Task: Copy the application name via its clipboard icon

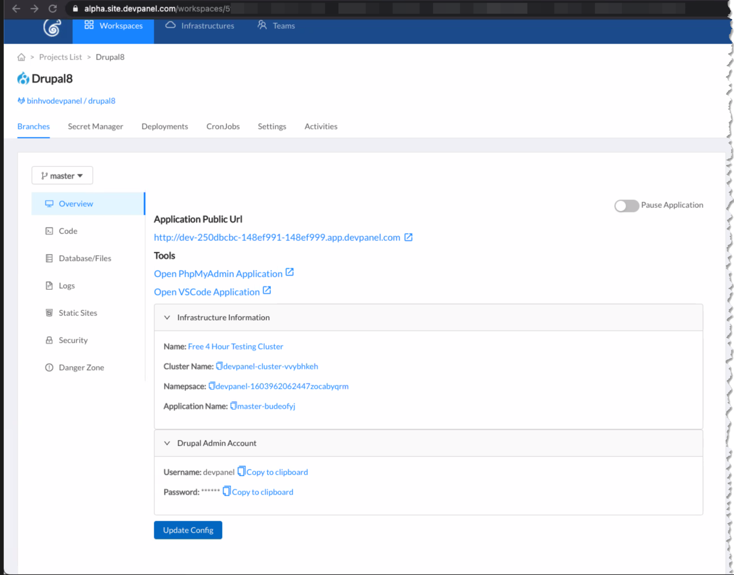Action: [x=233, y=406]
